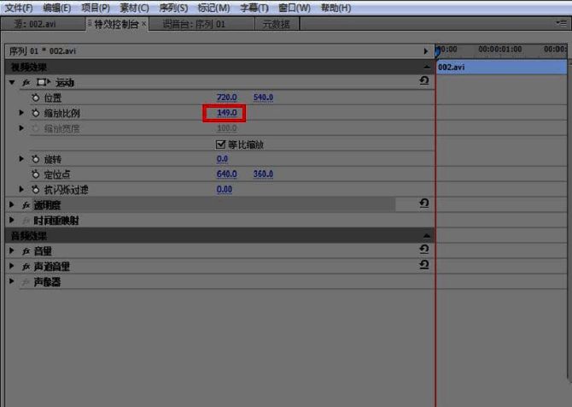Screen dimensions: 572x407
Task: Expand the 缩放宽度 property
Action: point(21,128)
